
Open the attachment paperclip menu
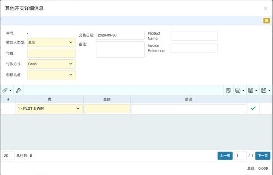[x=5, y=90]
